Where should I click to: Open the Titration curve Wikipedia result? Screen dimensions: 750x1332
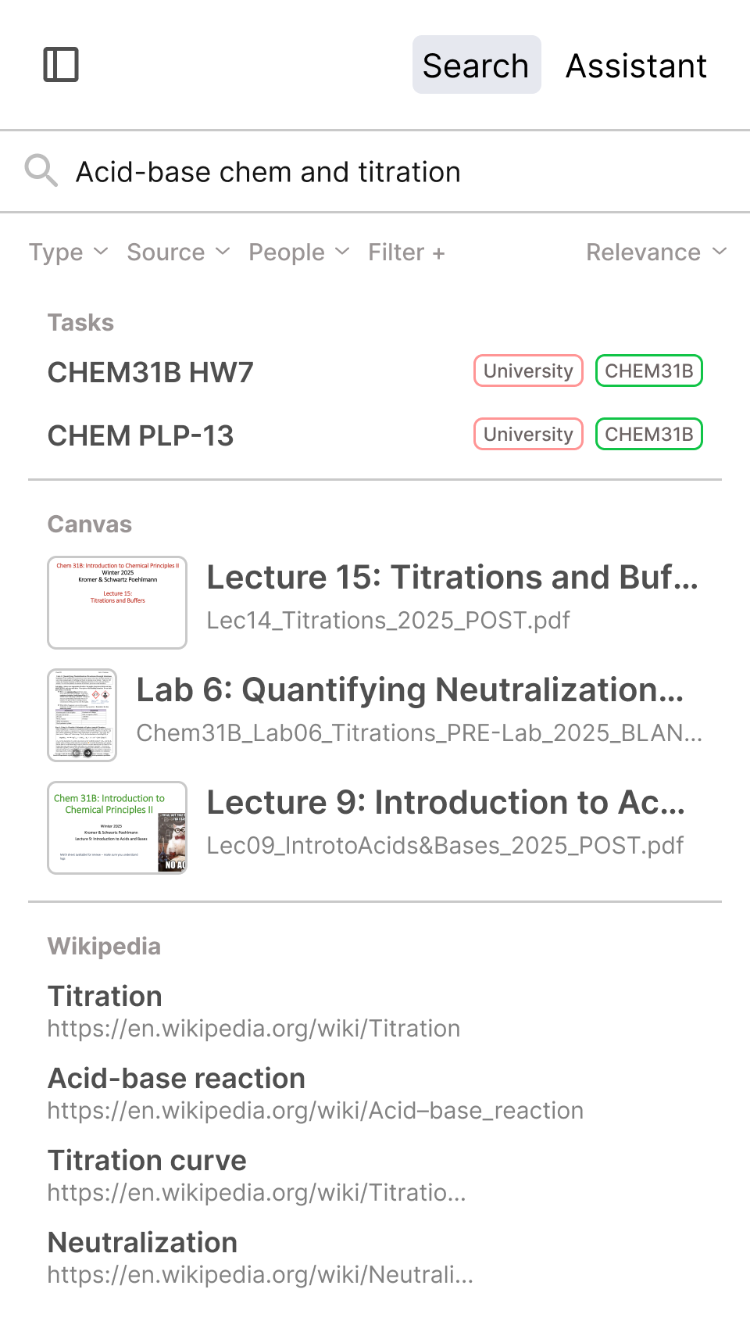click(x=147, y=1161)
